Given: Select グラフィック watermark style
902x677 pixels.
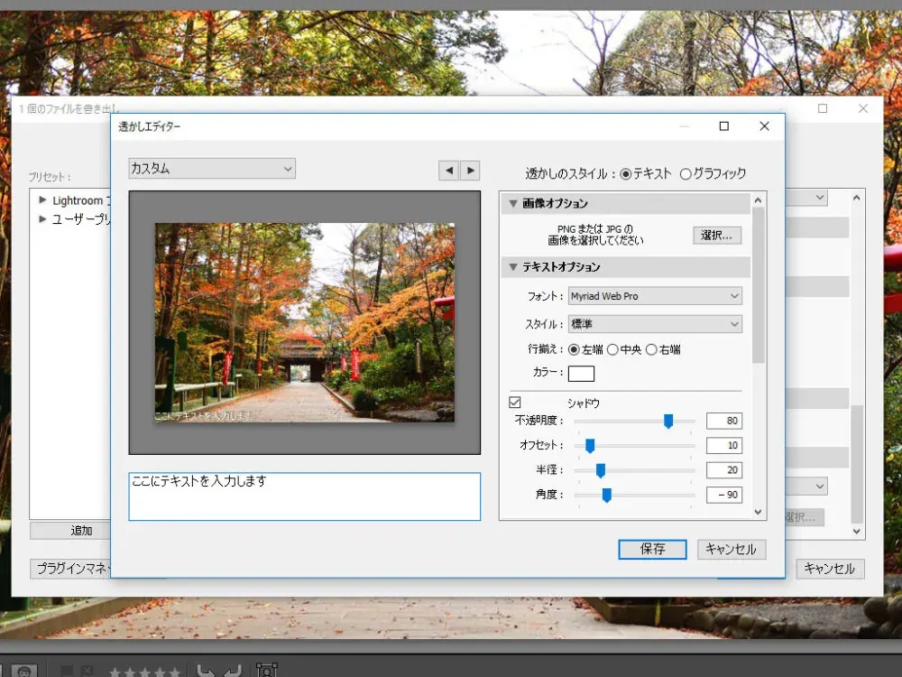Looking at the screenshot, I should coord(686,174).
